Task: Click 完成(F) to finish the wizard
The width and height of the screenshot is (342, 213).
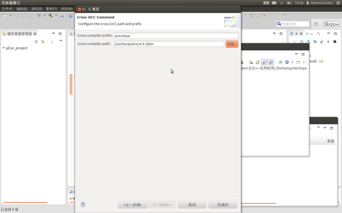Action: (223, 204)
